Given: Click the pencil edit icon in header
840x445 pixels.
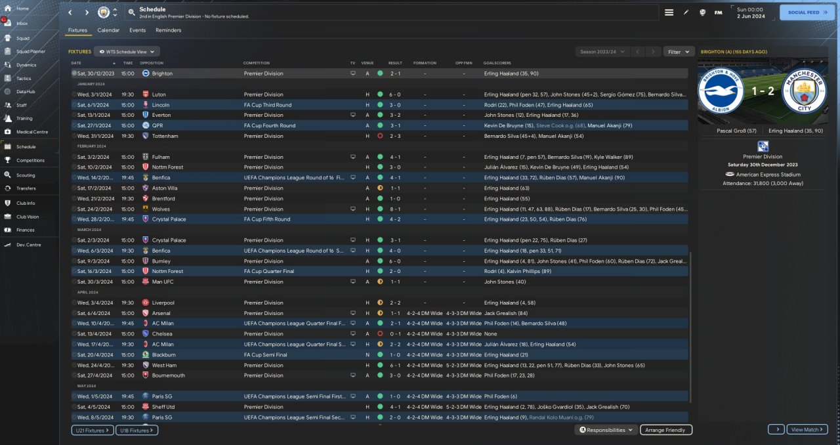Looking at the screenshot, I should coord(686,12).
